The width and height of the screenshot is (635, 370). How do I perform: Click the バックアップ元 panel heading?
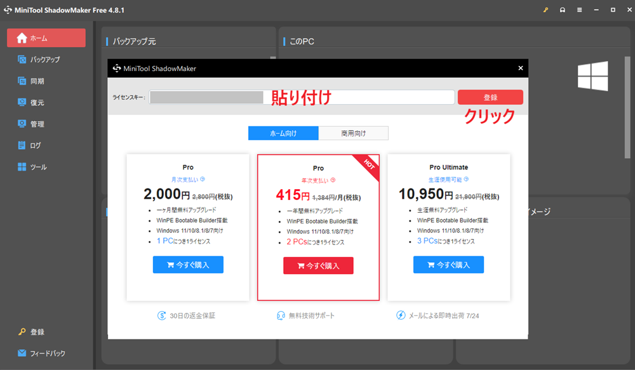point(134,41)
